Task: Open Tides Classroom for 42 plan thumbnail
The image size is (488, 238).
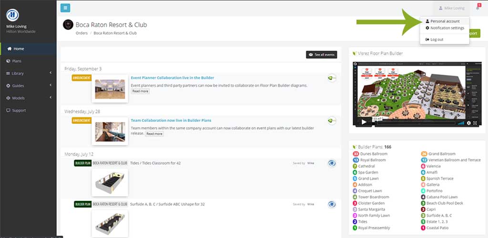Action: click(110, 182)
